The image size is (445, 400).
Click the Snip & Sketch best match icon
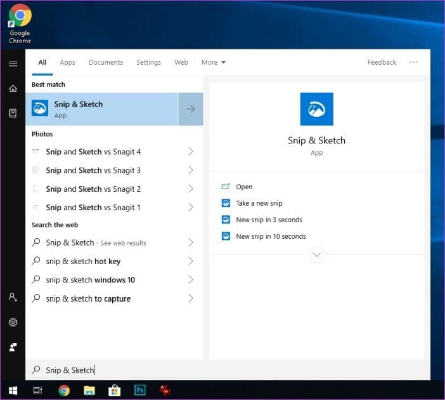pos(40,108)
